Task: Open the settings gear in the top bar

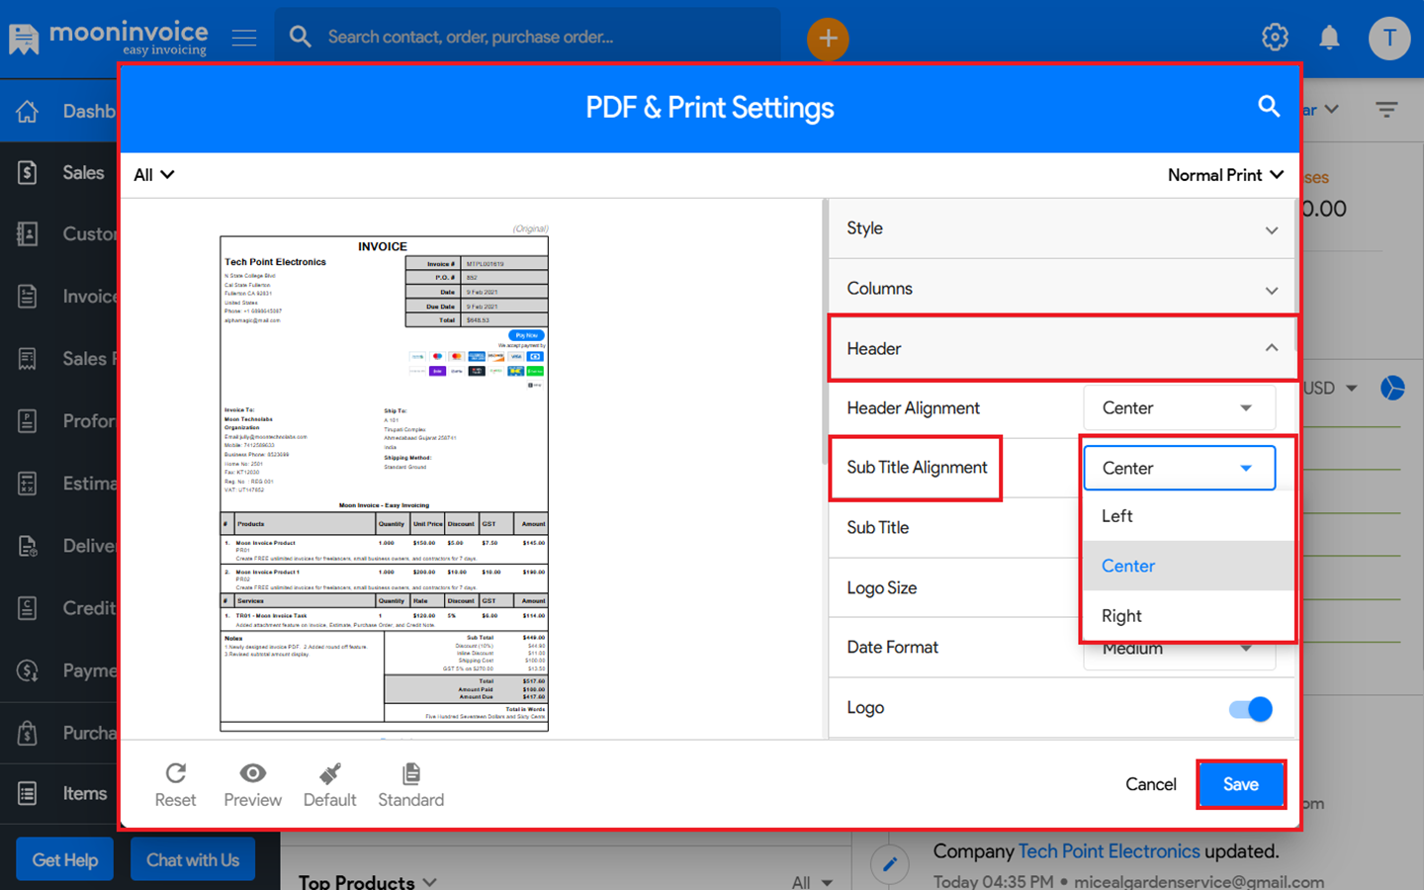Action: point(1275,36)
